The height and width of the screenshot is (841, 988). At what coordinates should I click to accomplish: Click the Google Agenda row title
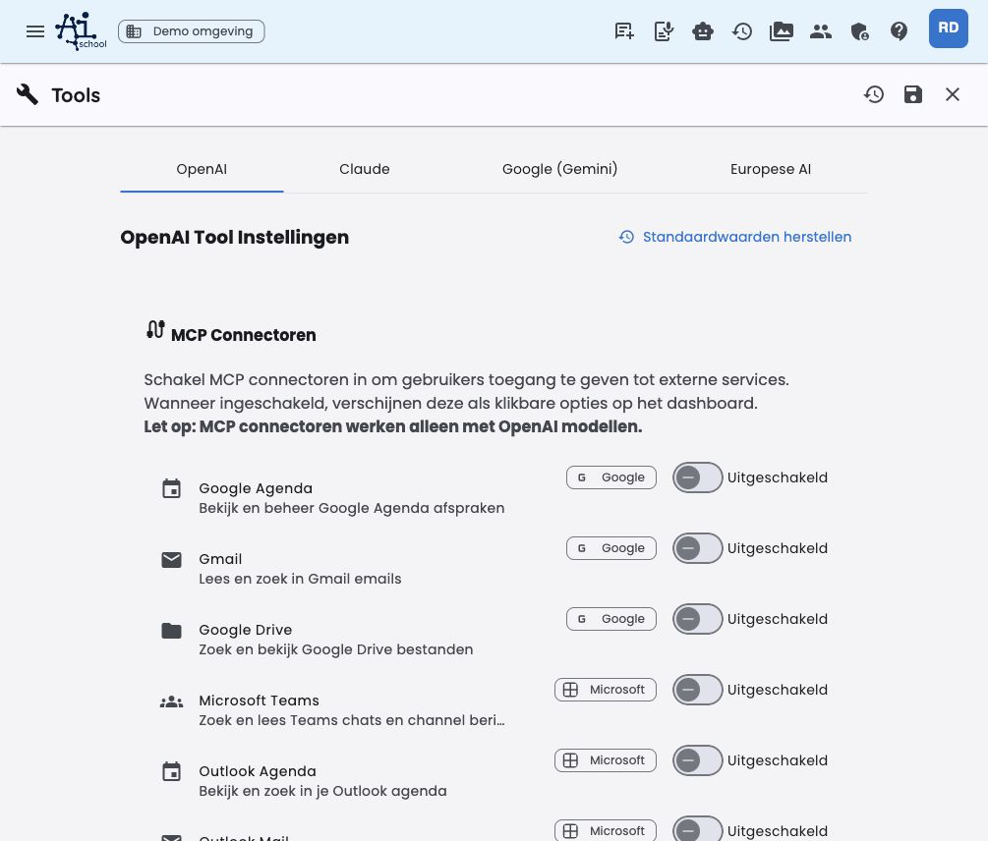coord(256,488)
